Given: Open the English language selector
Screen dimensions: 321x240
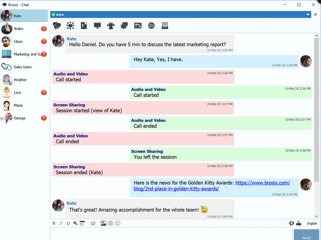Looking at the screenshot, I should pos(312,223).
